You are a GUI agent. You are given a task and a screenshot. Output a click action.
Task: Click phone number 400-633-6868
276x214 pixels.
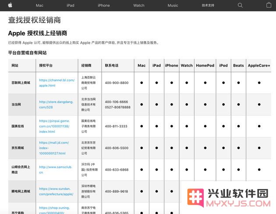[117, 170]
